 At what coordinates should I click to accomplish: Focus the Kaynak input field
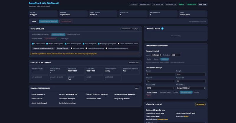160,74
